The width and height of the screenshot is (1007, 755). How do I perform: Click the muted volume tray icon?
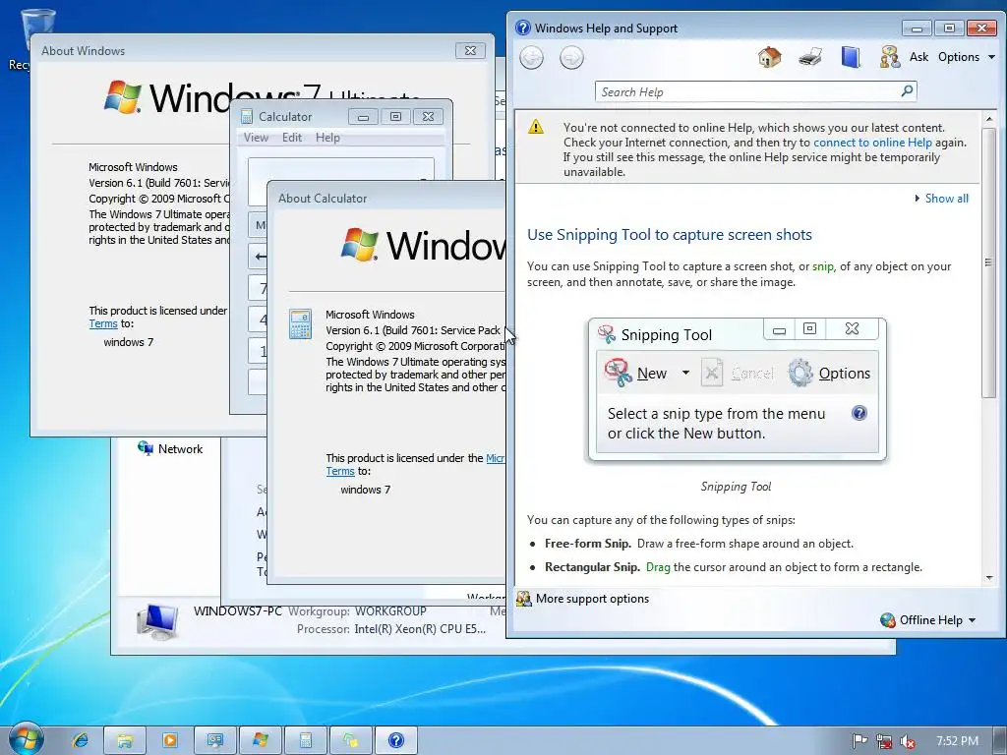[x=908, y=741]
